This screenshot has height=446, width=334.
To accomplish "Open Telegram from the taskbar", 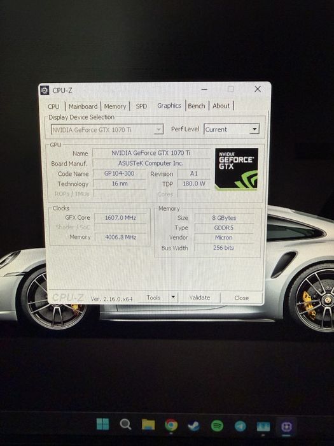I will pos(240,426).
